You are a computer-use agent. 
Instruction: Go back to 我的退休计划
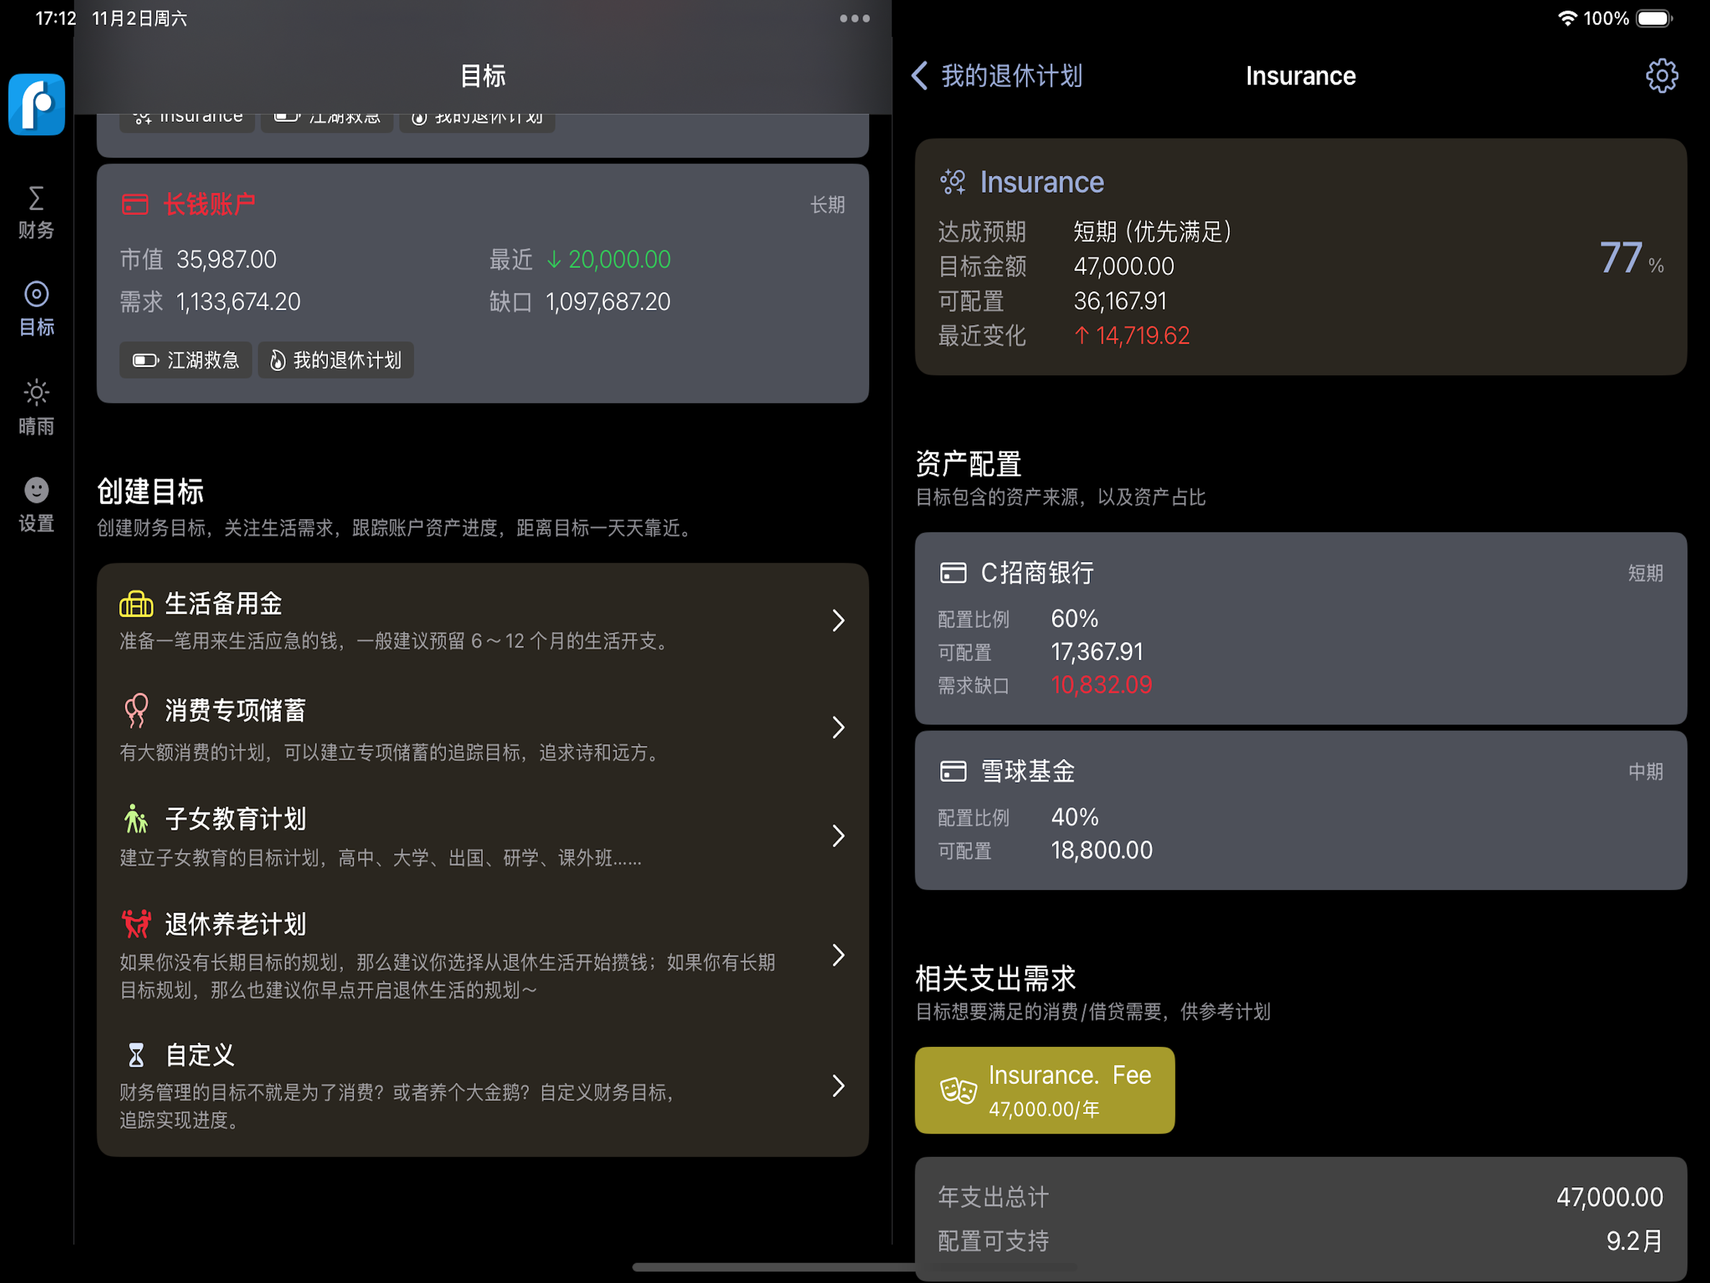click(x=997, y=76)
